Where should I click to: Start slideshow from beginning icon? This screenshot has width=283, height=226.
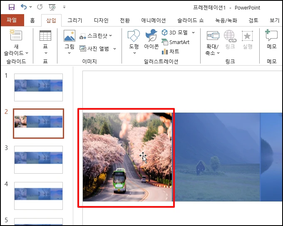[52, 7]
